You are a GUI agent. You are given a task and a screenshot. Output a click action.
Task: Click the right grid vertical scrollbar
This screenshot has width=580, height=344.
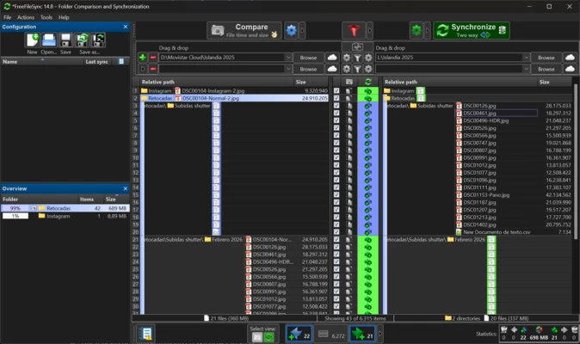pyautogui.click(x=576, y=162)
